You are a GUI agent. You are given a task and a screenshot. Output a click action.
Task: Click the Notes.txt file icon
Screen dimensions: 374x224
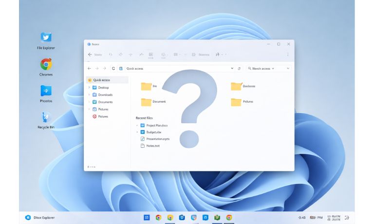click(x=143, y=146)
